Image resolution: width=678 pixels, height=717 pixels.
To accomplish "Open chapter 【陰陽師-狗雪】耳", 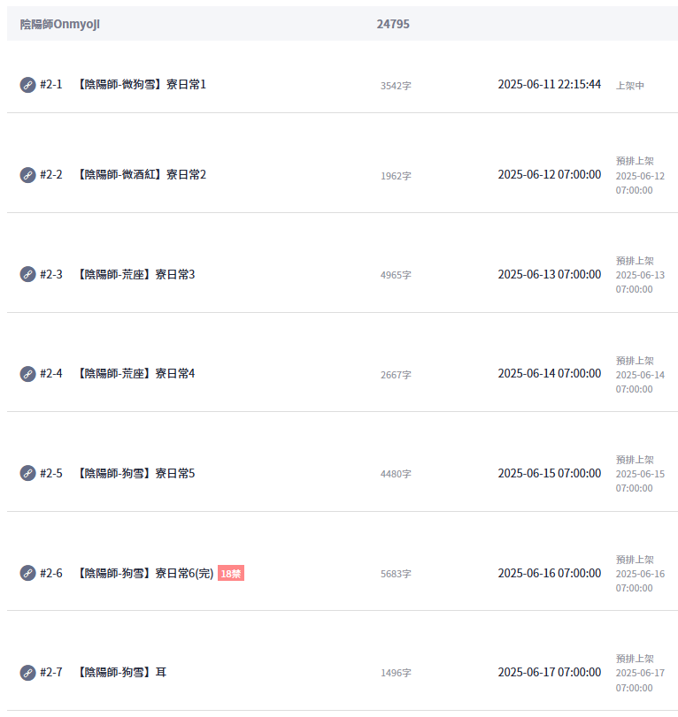I will 121,672.
